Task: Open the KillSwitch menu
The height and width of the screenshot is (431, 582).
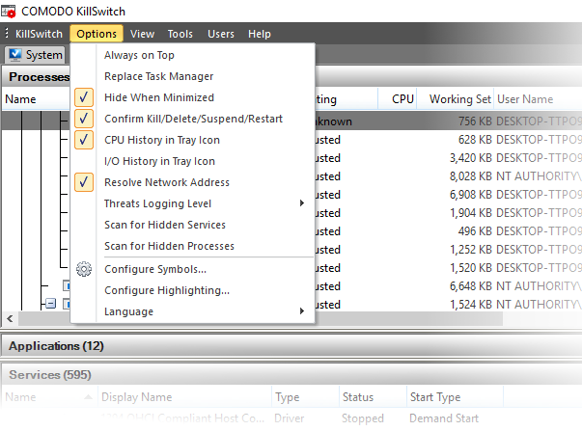Action: point(39,34)
